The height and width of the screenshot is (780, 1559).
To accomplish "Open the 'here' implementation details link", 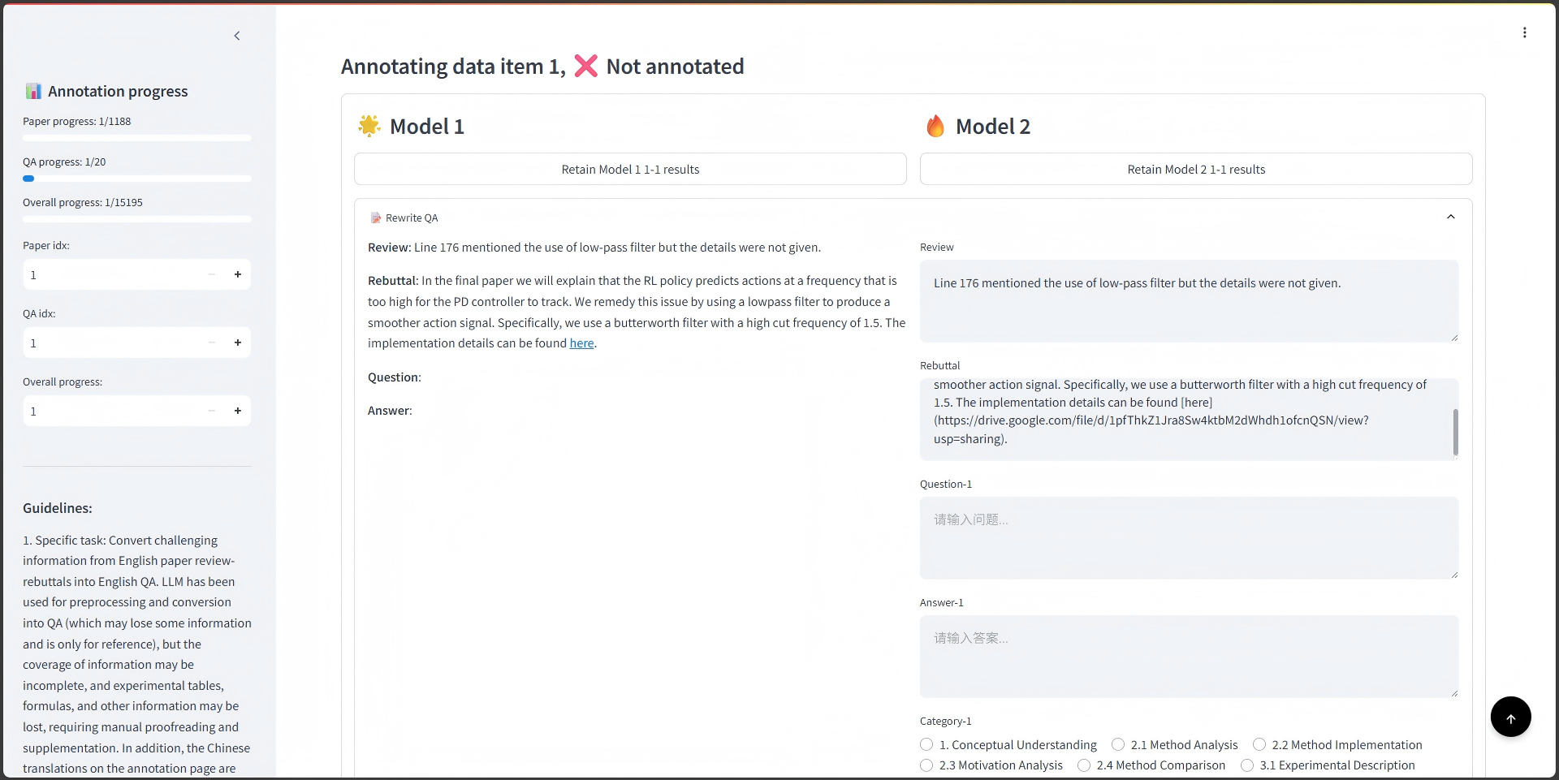I will pyautogui.click(x=581, y=343).
